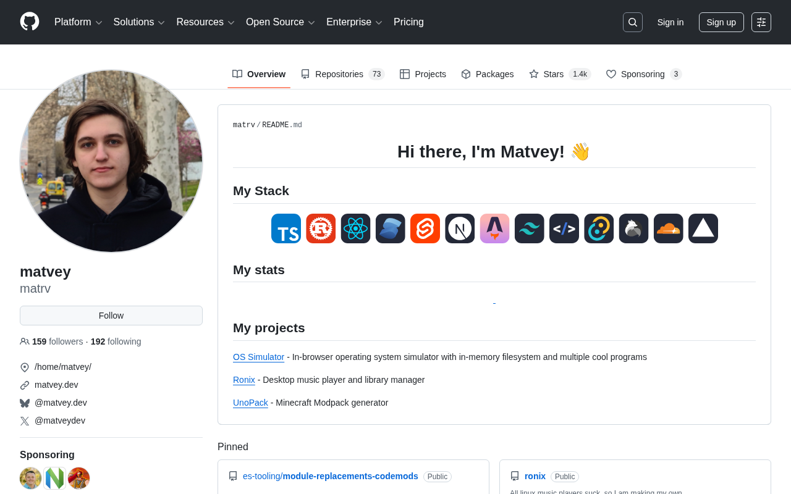Viewport: 791px width, 494px height.
Task: Open the @matveydev X profile link
Action: point(60,421)
